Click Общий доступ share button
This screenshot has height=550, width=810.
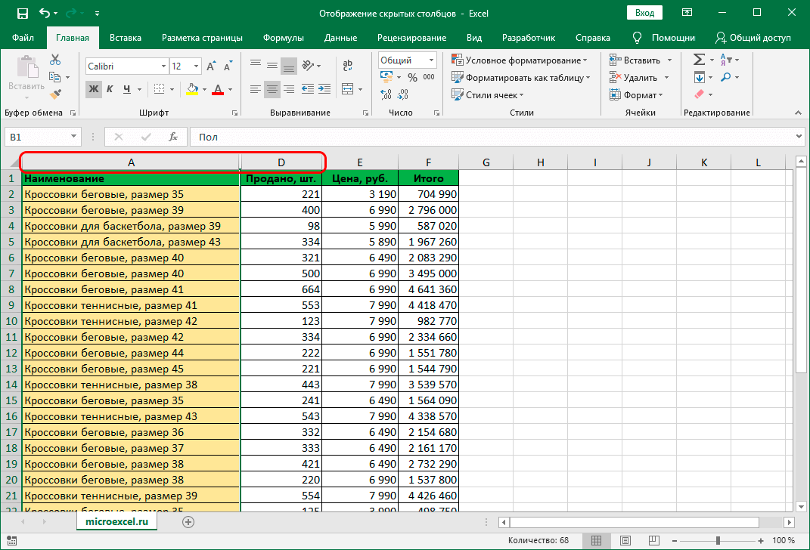coord(753,38)
